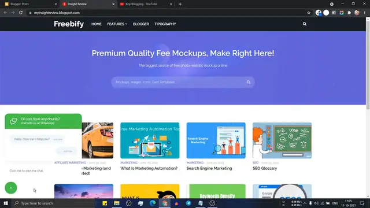Expand the FEATURES dropdown menu
Viewport: 370px width, 208px height.
117,24
